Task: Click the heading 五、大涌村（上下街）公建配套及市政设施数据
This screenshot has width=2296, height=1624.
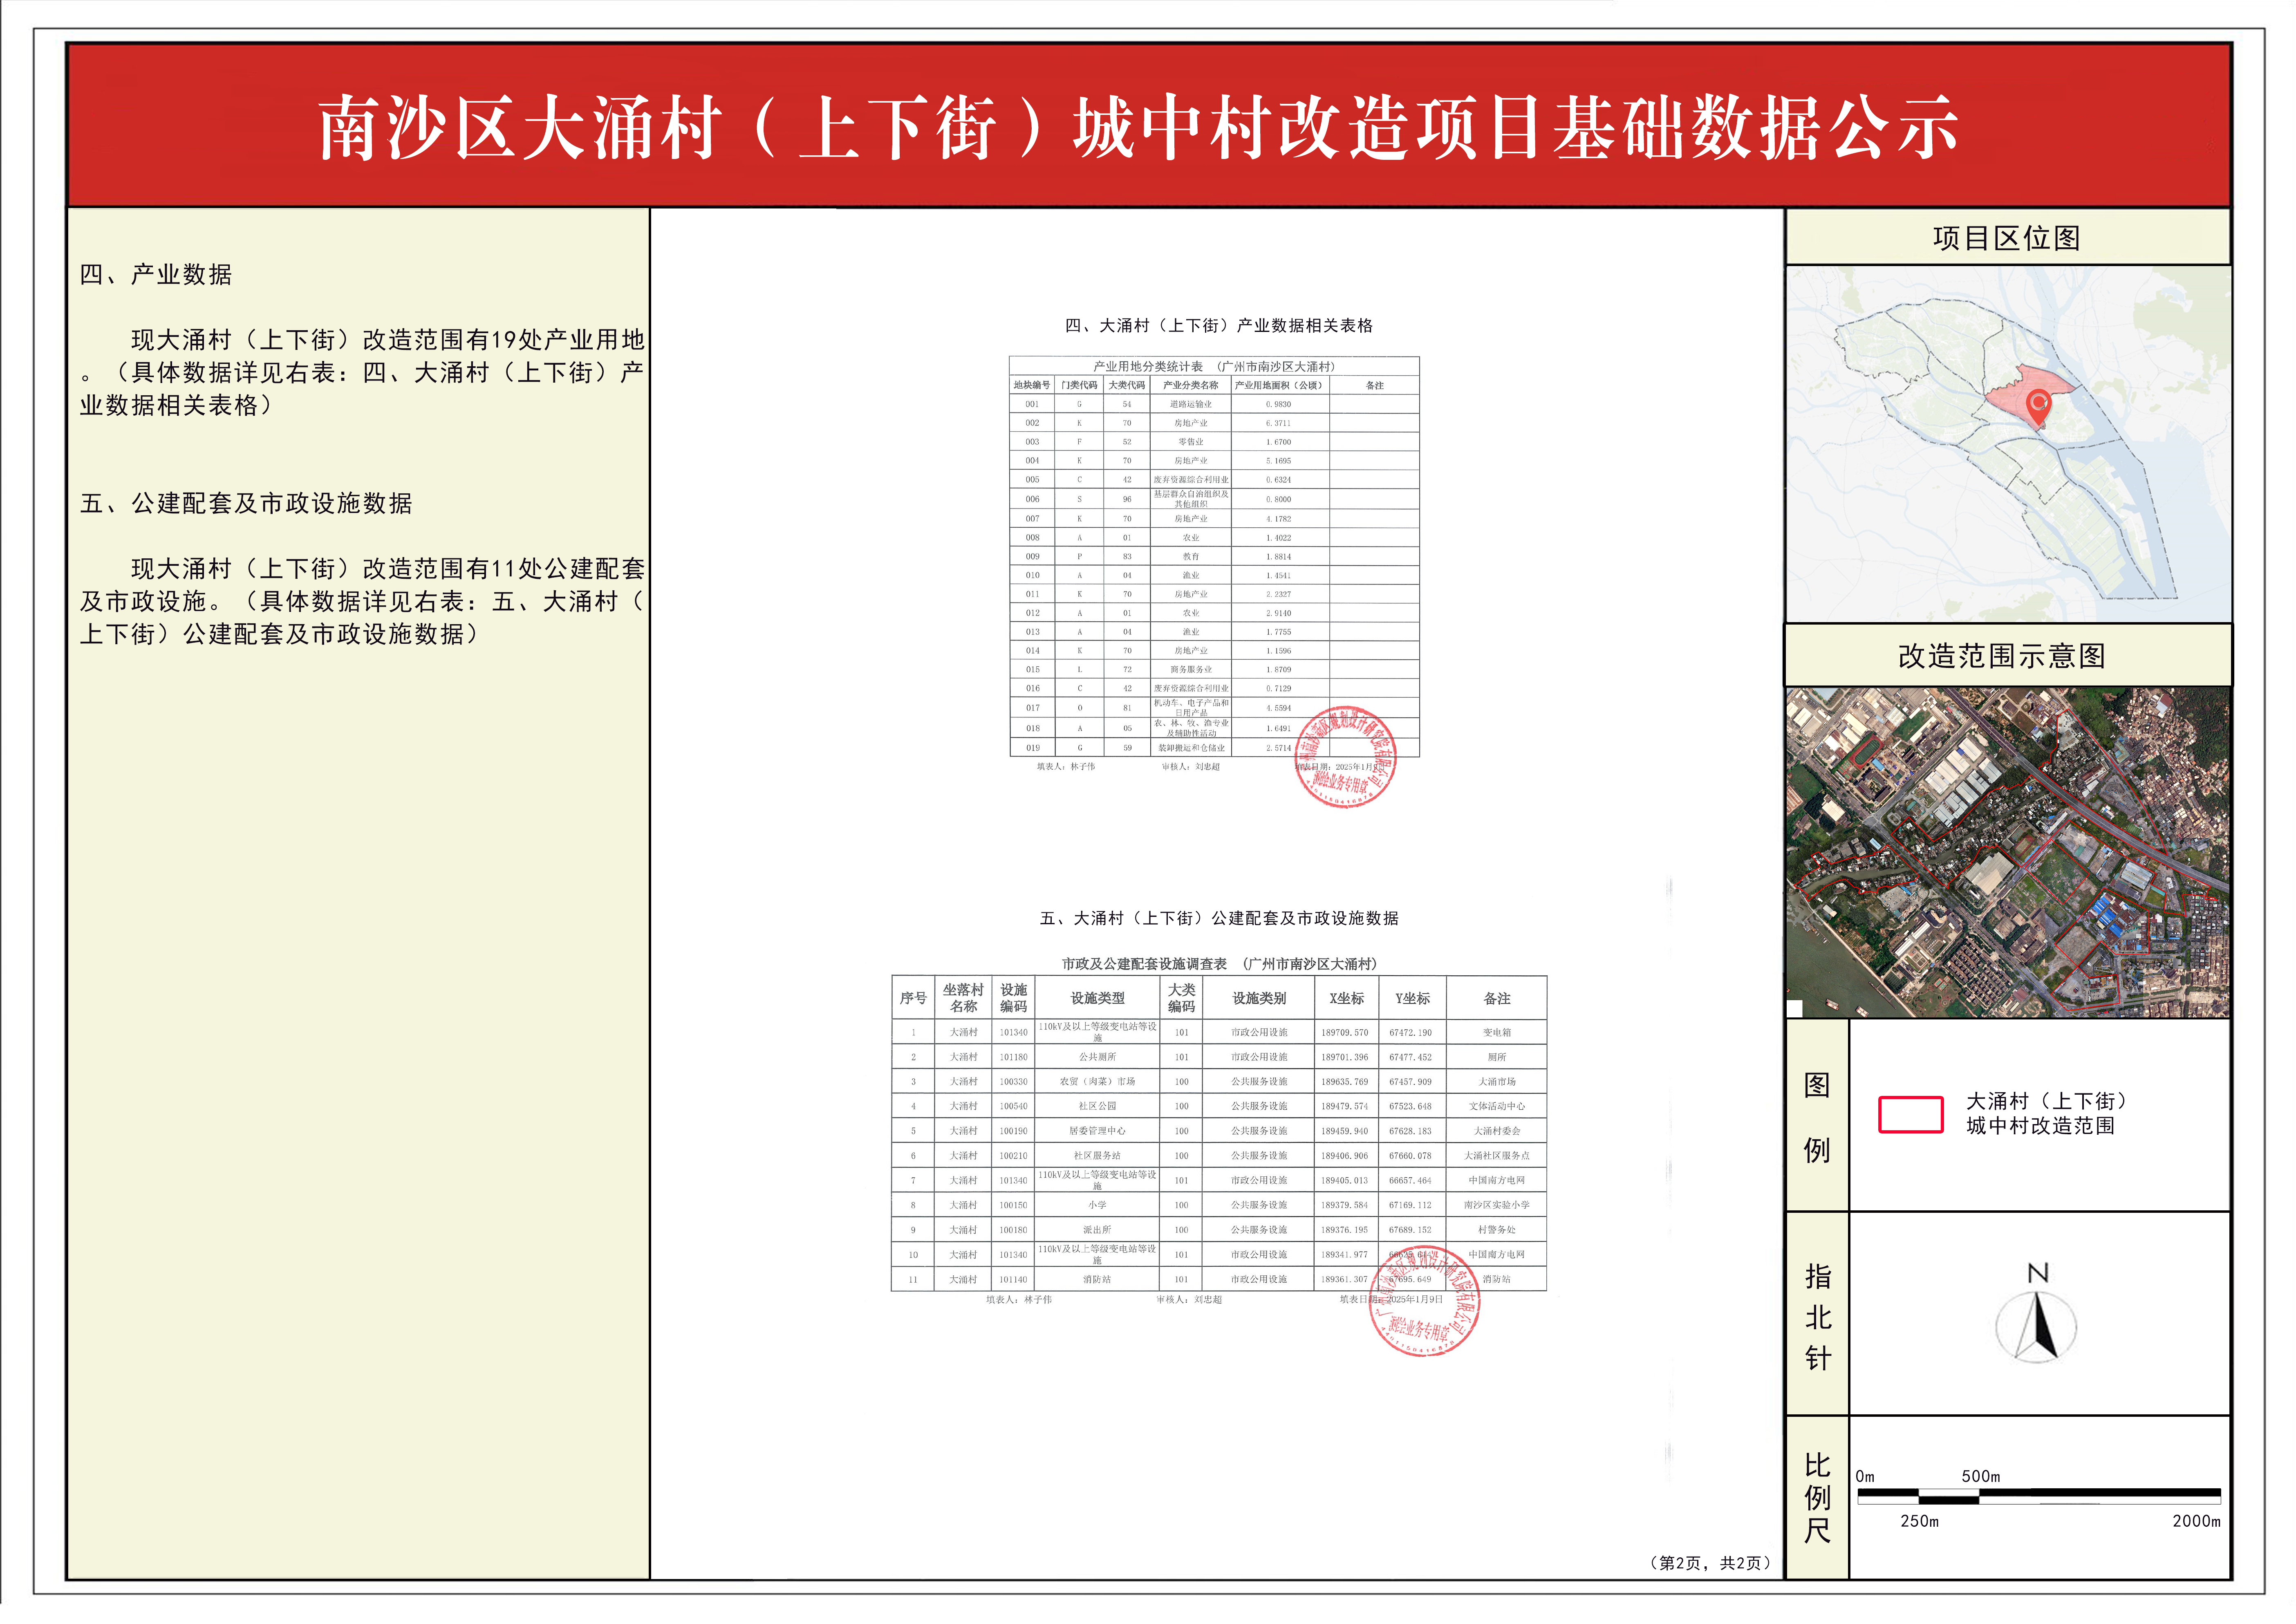Action: [1219, 918]
